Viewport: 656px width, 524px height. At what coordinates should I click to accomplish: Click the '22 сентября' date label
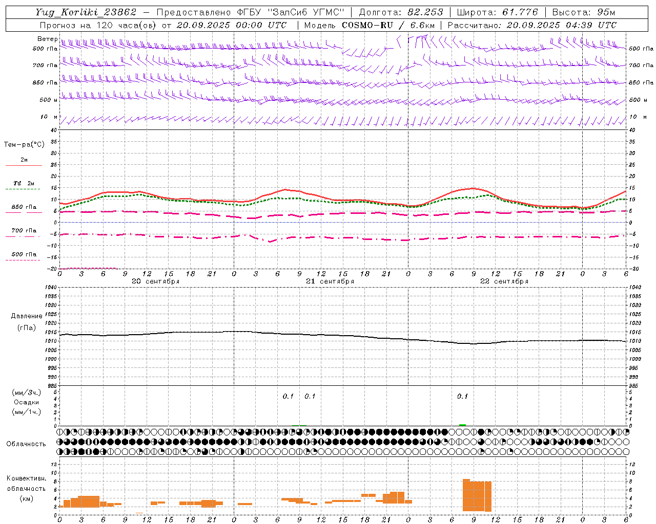504,281
